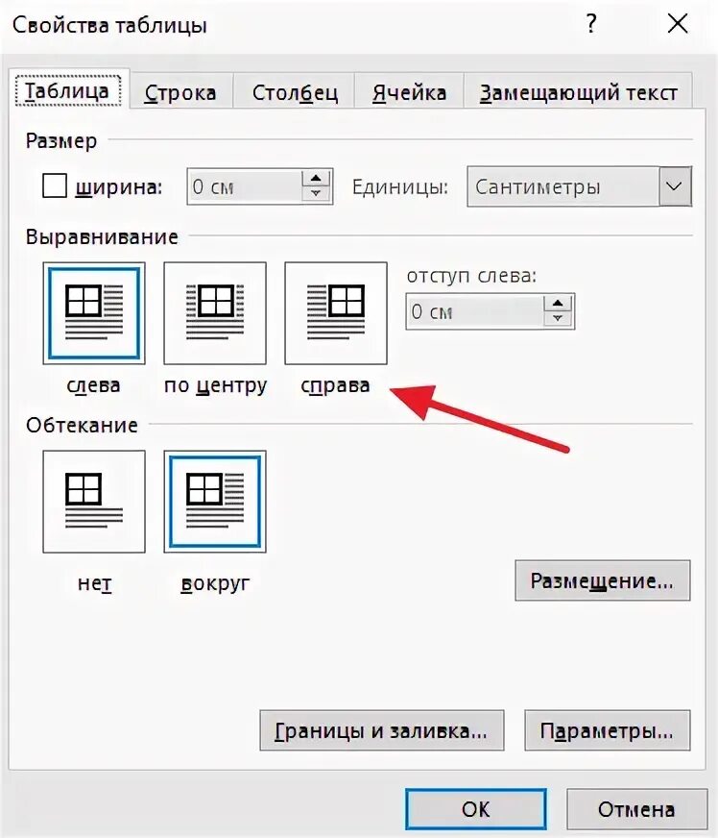Viewport: 718px width, 838px height.
Task: Go to the «Ячейка» tab
Action: tap(409, 93)
